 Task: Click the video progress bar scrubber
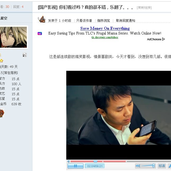[x=95, y=161]
